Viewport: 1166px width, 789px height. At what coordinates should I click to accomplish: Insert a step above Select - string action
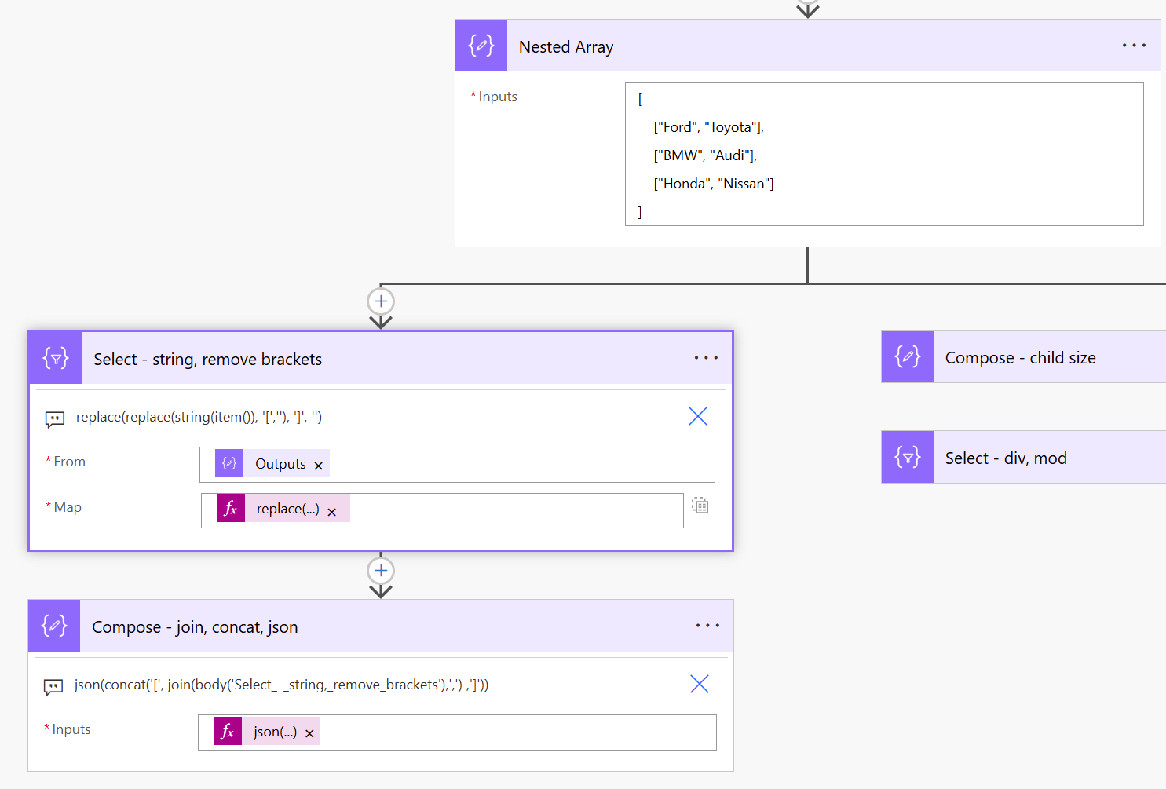381,301
